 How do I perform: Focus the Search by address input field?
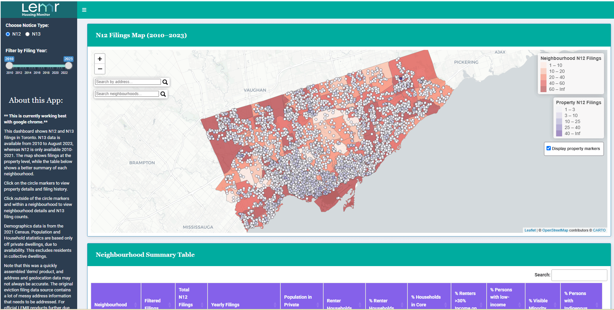click(128, 82)
